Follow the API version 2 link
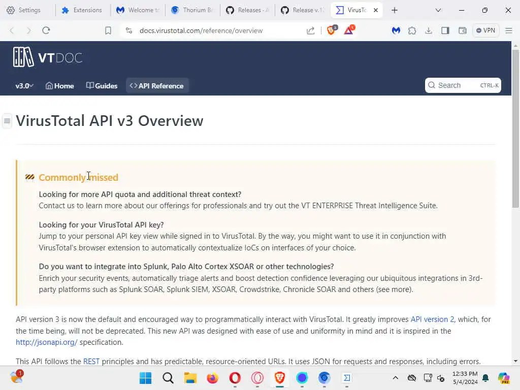 pyautogui.click(x=433, y=319)
